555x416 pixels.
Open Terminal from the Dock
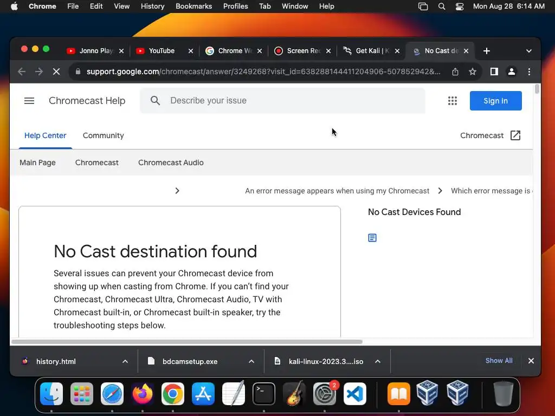(x=264, y=394)
